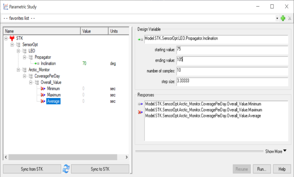This screenshot has height=177, width=294.
Task: Collapse the Propagator tree node
Action: click(25, 57)
